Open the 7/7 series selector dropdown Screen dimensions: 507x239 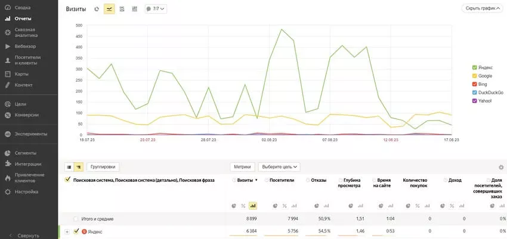click(156, 9)
